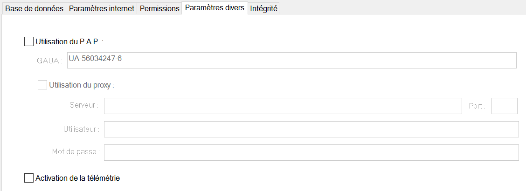Click the 'Serveur :' field label

tap(84, 105)
